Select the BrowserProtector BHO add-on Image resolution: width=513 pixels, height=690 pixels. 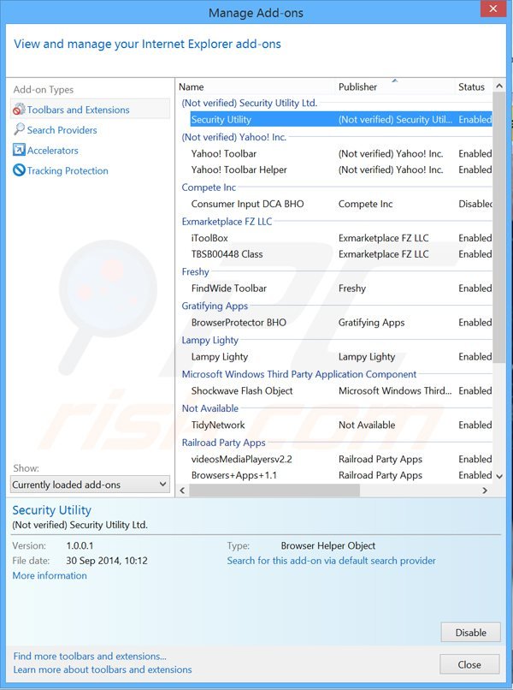click(239, 323)
